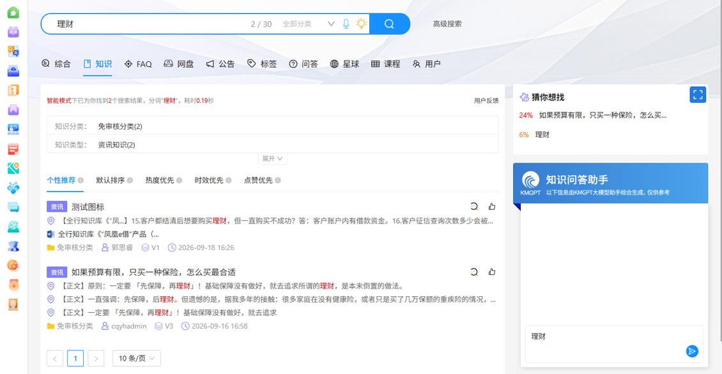This screenshot has height=374, width=722.
Task: Go to the next results page arrow
Action: click(x=96, y=358)
